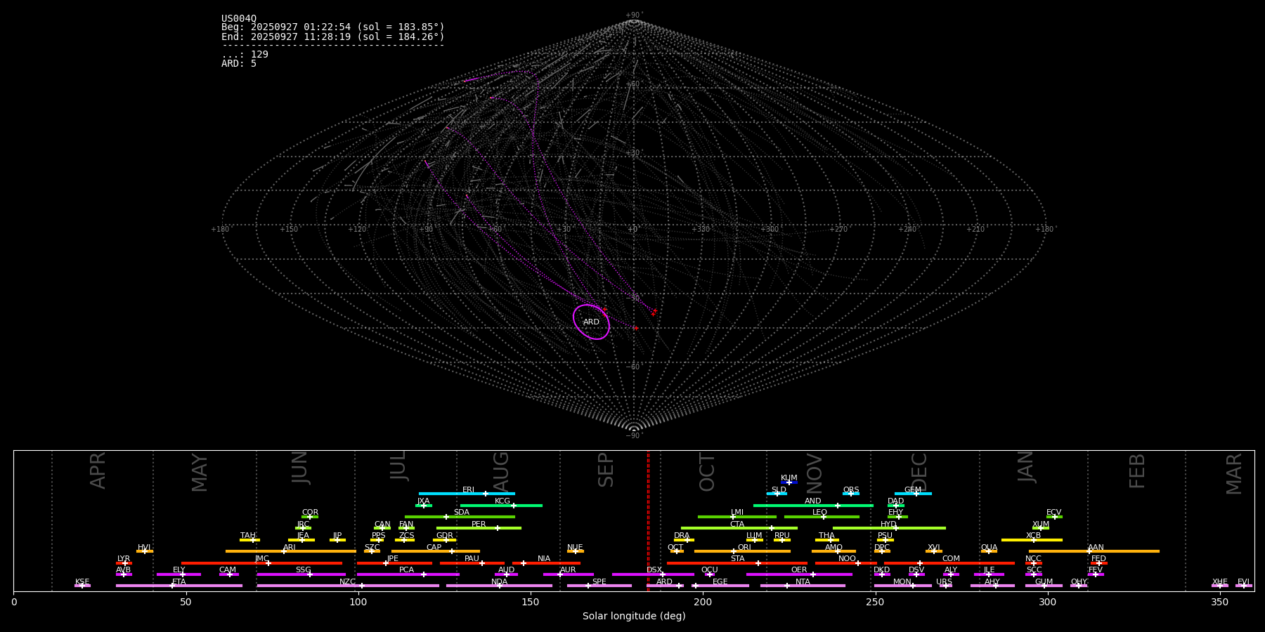Image resolution: width=1265 pixels, height=632 pixels.
Task: Click the red dashed current-date line
Action: pos(648,520)
